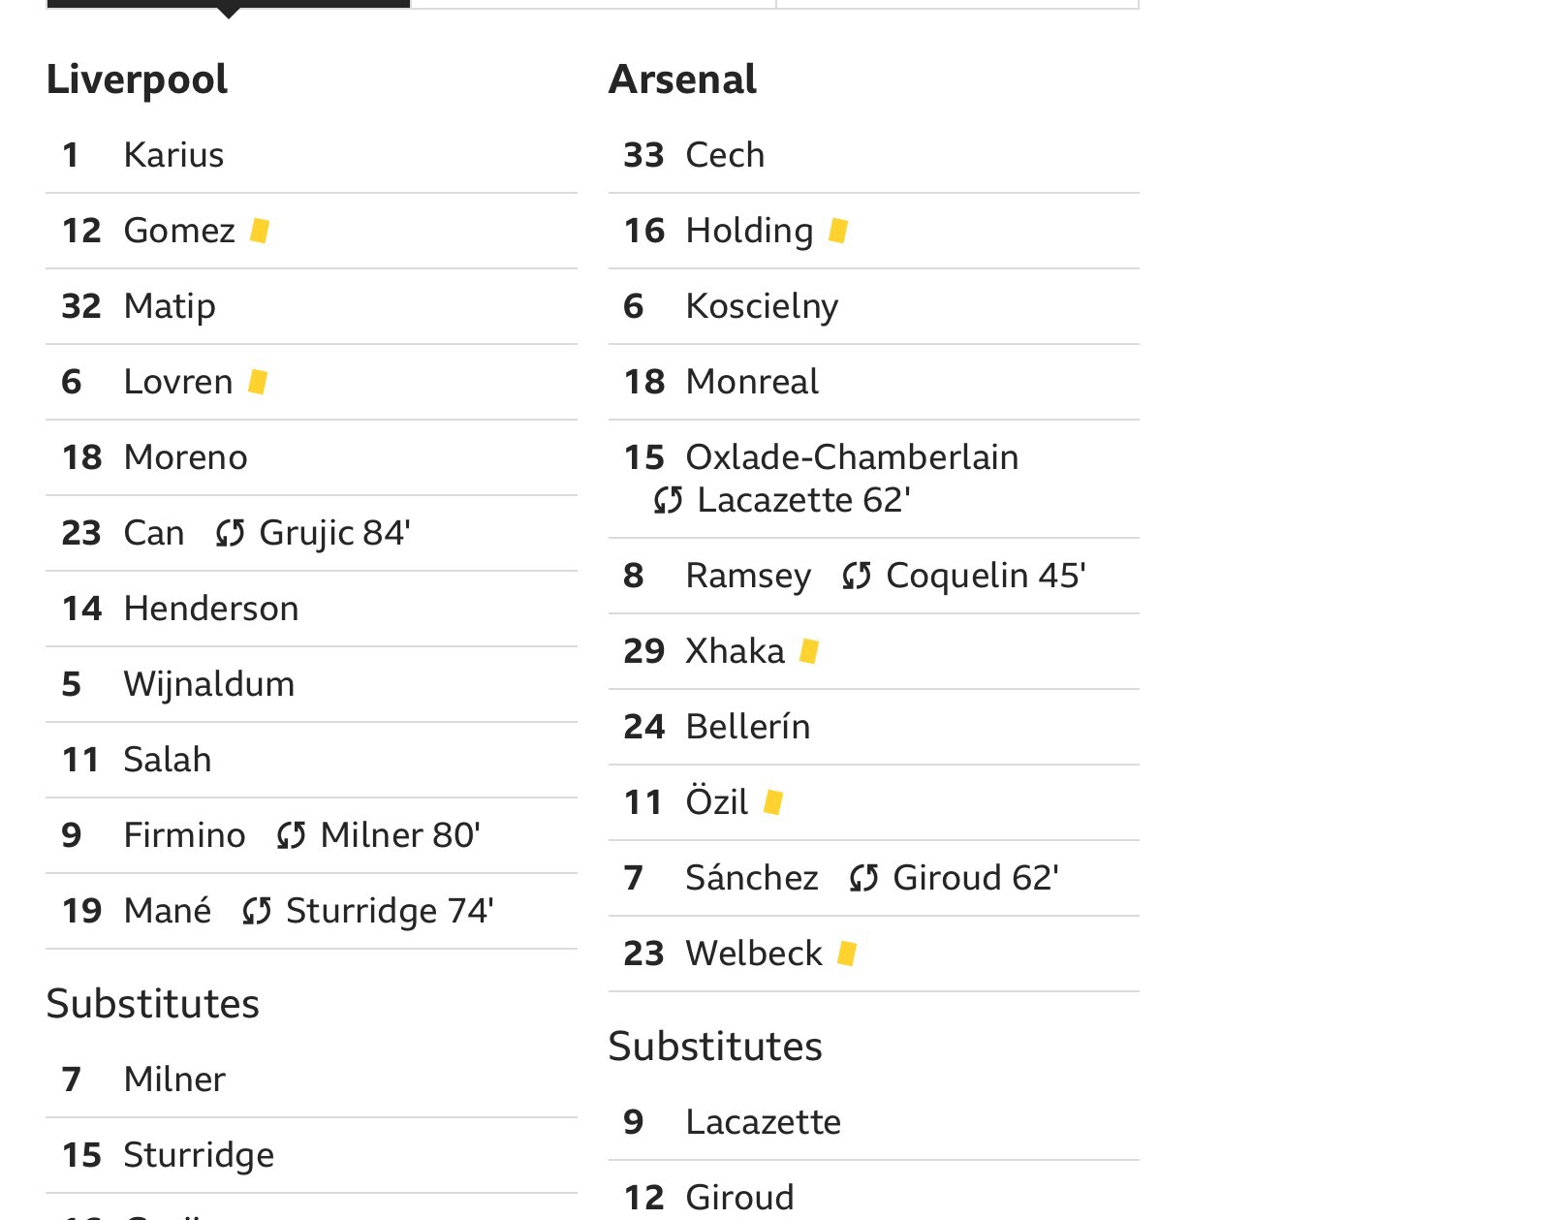Click the Arsenal team heading
This screenshot has width=1567, height=1220.
point(682,79)
